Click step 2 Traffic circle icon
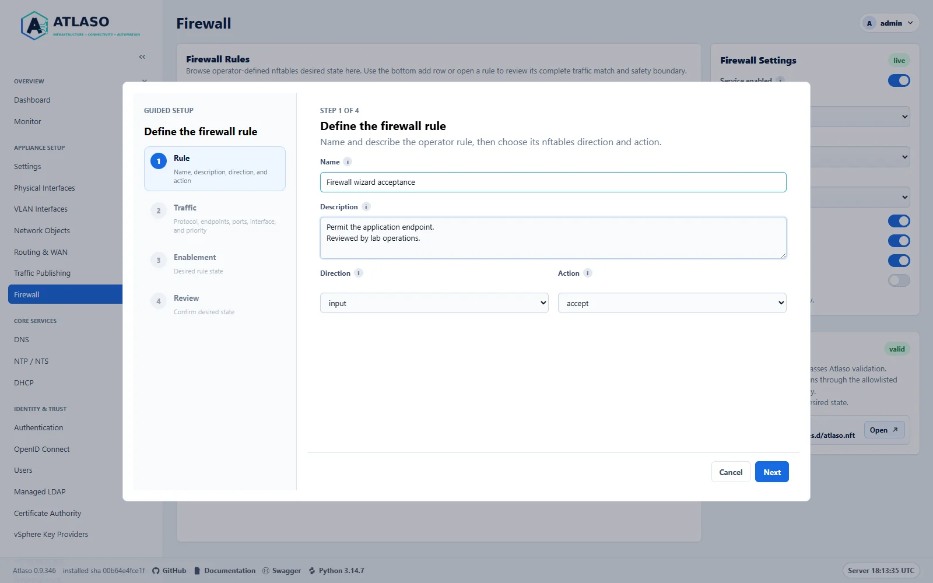Screen dimensions: 933x583 click(159, 210)
